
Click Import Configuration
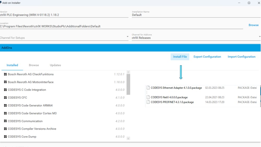point(241,57)
